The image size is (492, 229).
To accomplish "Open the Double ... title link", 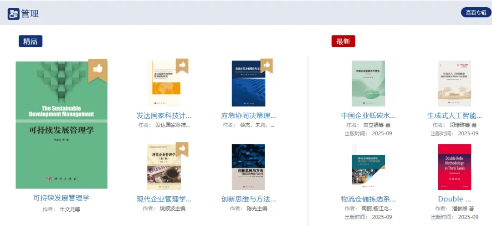I will coord(455,199).
